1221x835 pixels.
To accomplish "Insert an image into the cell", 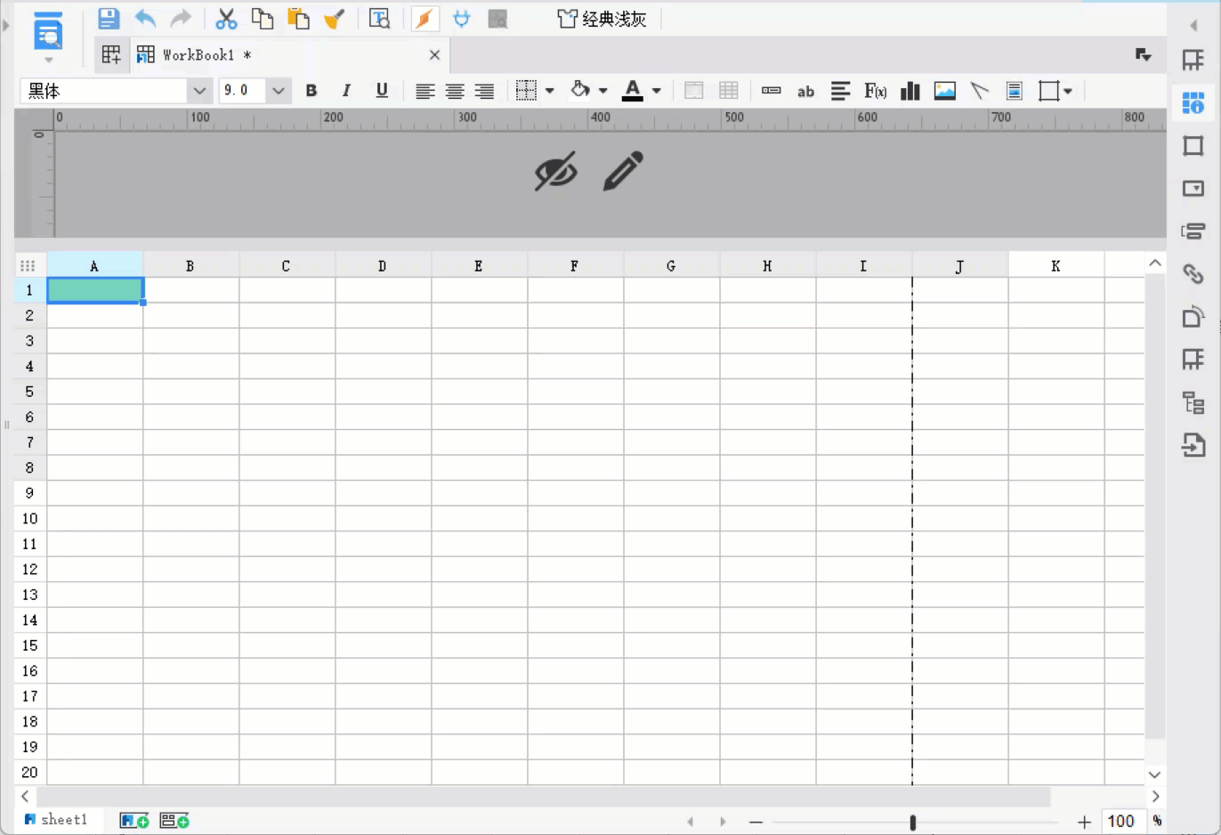I will (x=945, y=91).
